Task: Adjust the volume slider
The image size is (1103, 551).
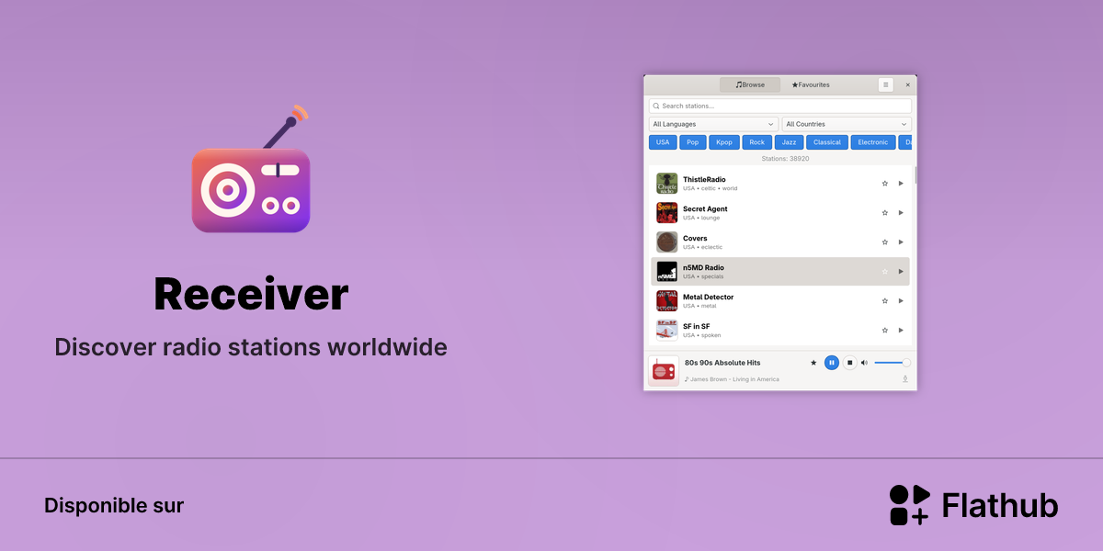Action: click(x=893, y=363)
